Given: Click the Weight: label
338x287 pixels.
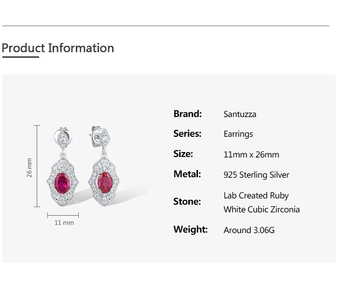Looking at the screenshot, I should 190,230.
